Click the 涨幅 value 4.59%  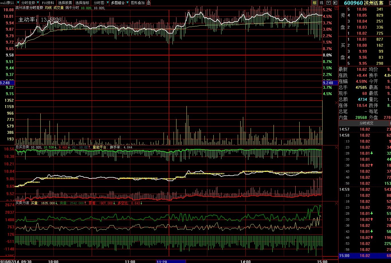click(x=361, y=81)
